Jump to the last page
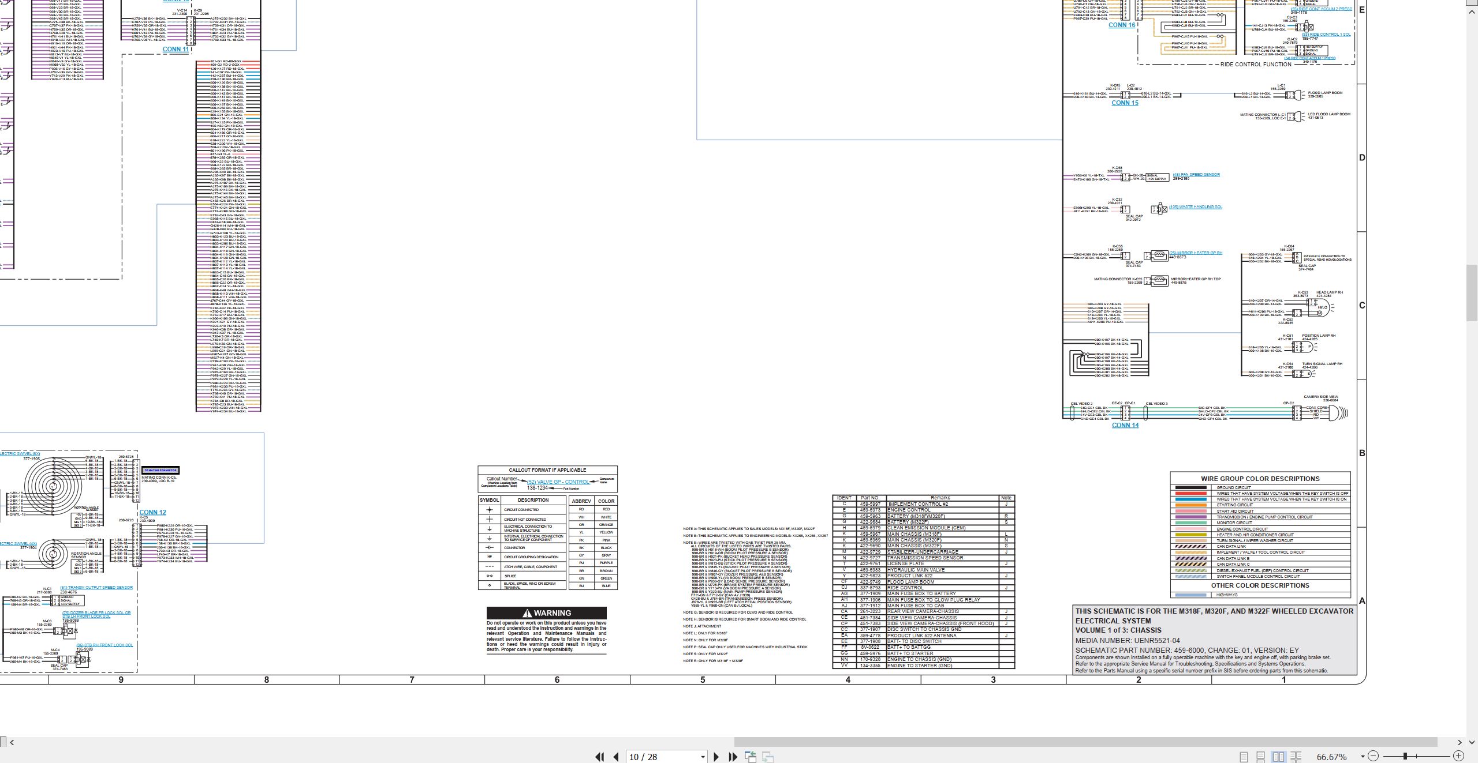This screenshot has width=1478, height=763. 733,757
